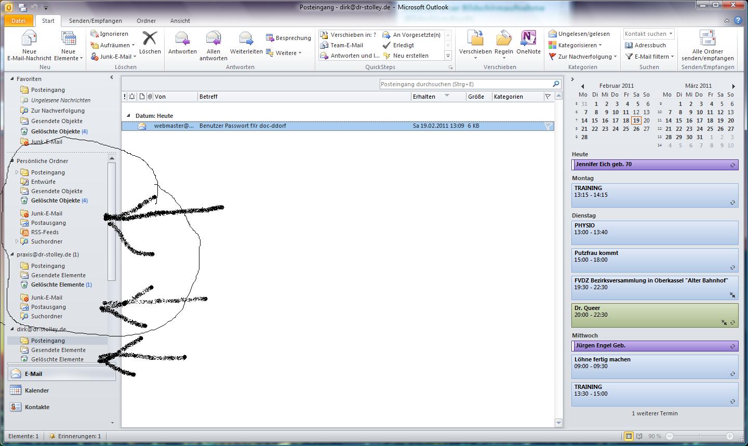The image size is (748, 446).
Task: Sort by the importance column header
Action: click(125, 97)
